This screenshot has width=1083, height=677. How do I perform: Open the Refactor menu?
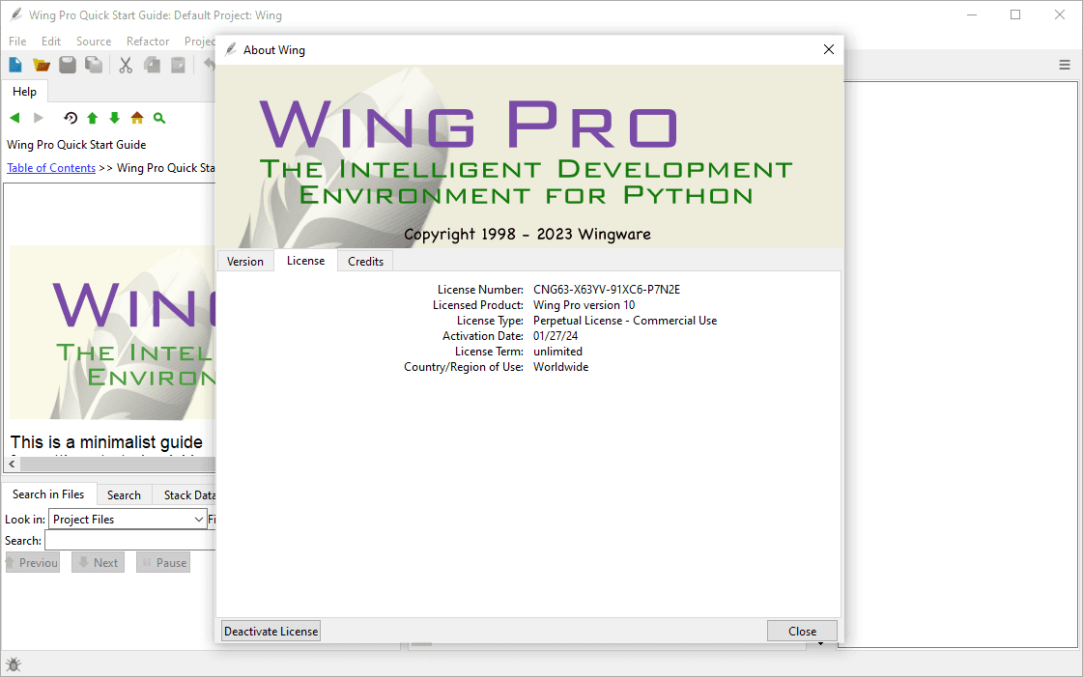148,42
